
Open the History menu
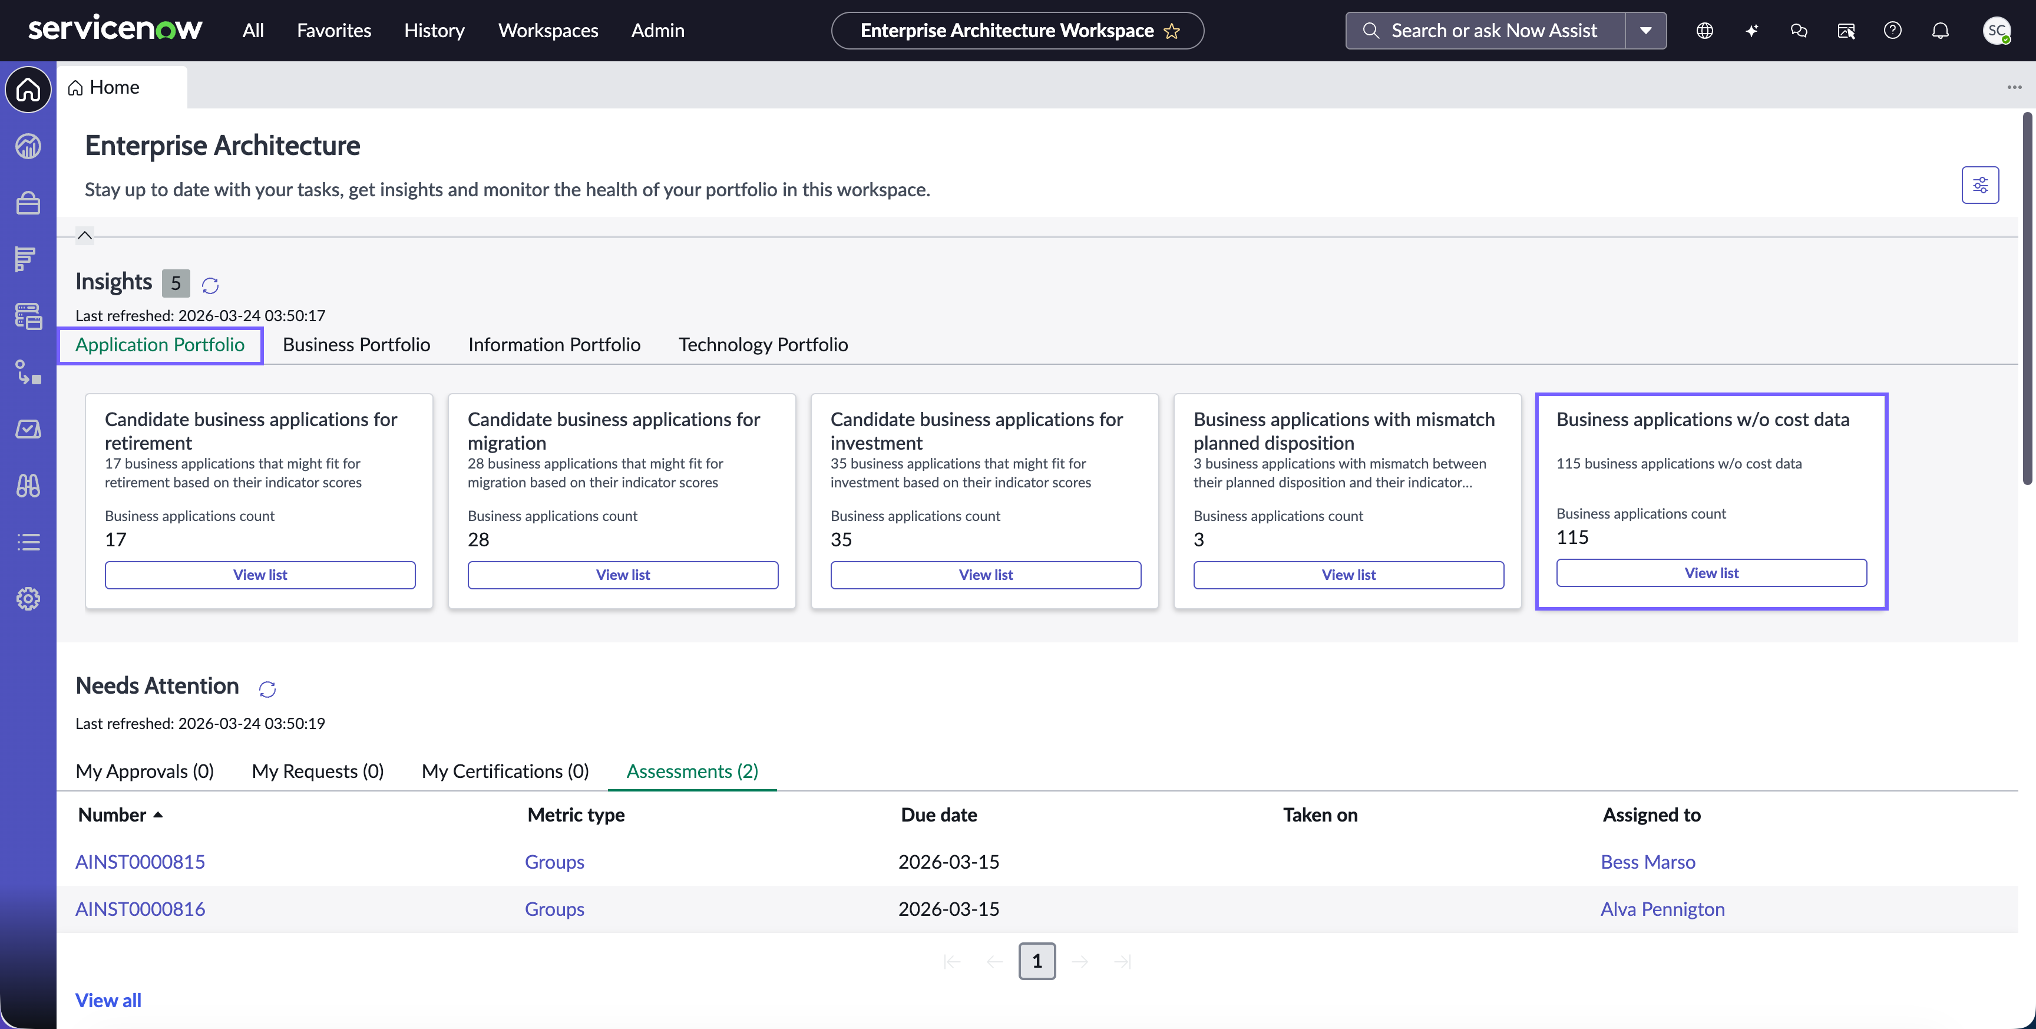434,30
